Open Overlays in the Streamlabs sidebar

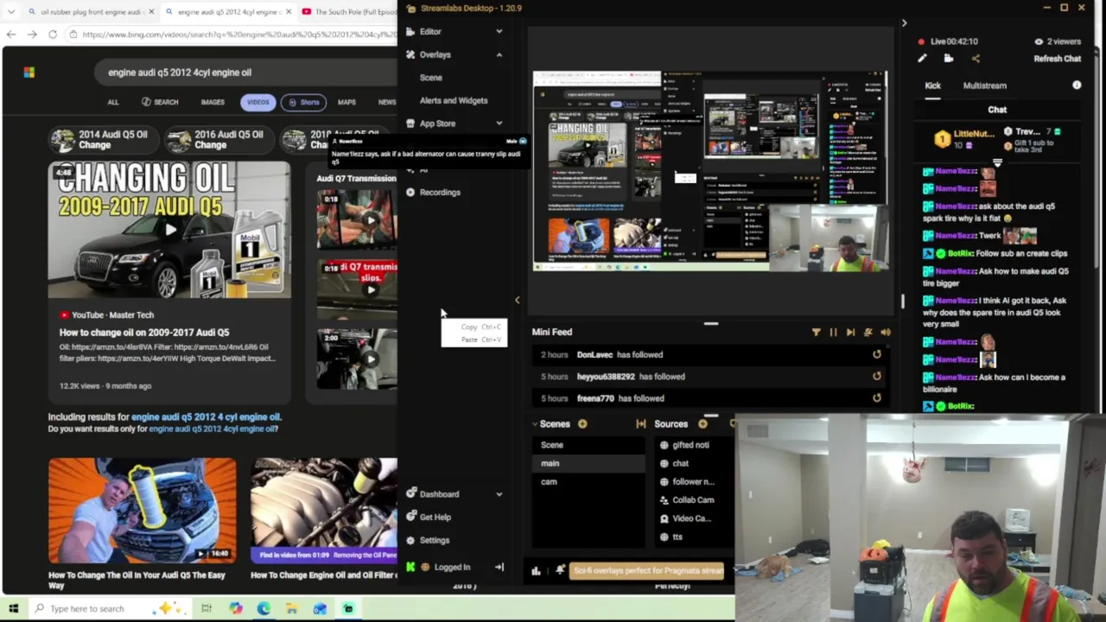click(435, 54)
